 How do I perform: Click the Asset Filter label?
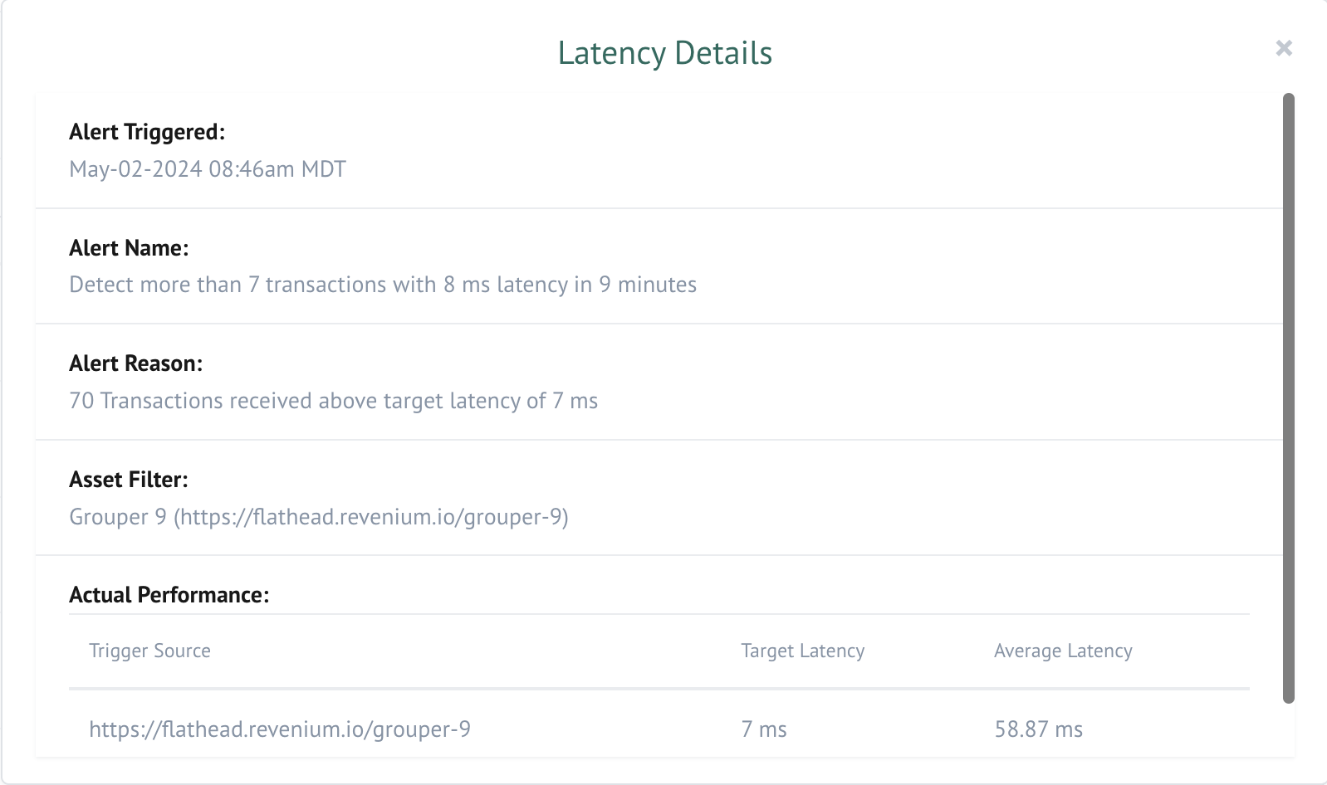pos(129,480)
